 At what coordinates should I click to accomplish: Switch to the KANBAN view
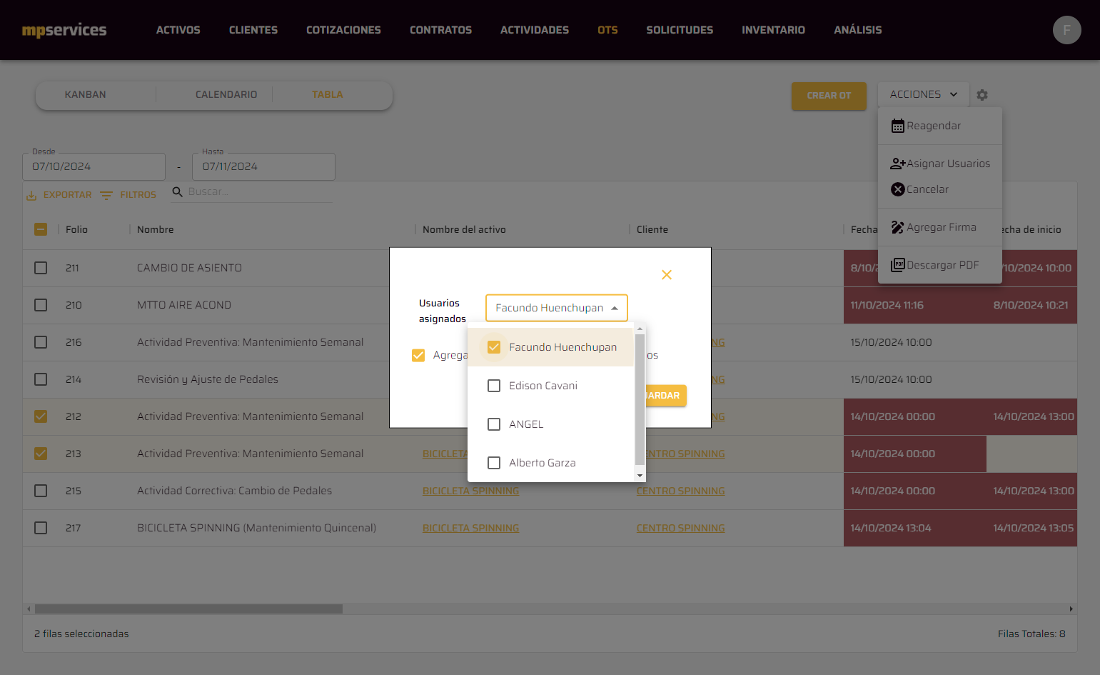(86, 94)
